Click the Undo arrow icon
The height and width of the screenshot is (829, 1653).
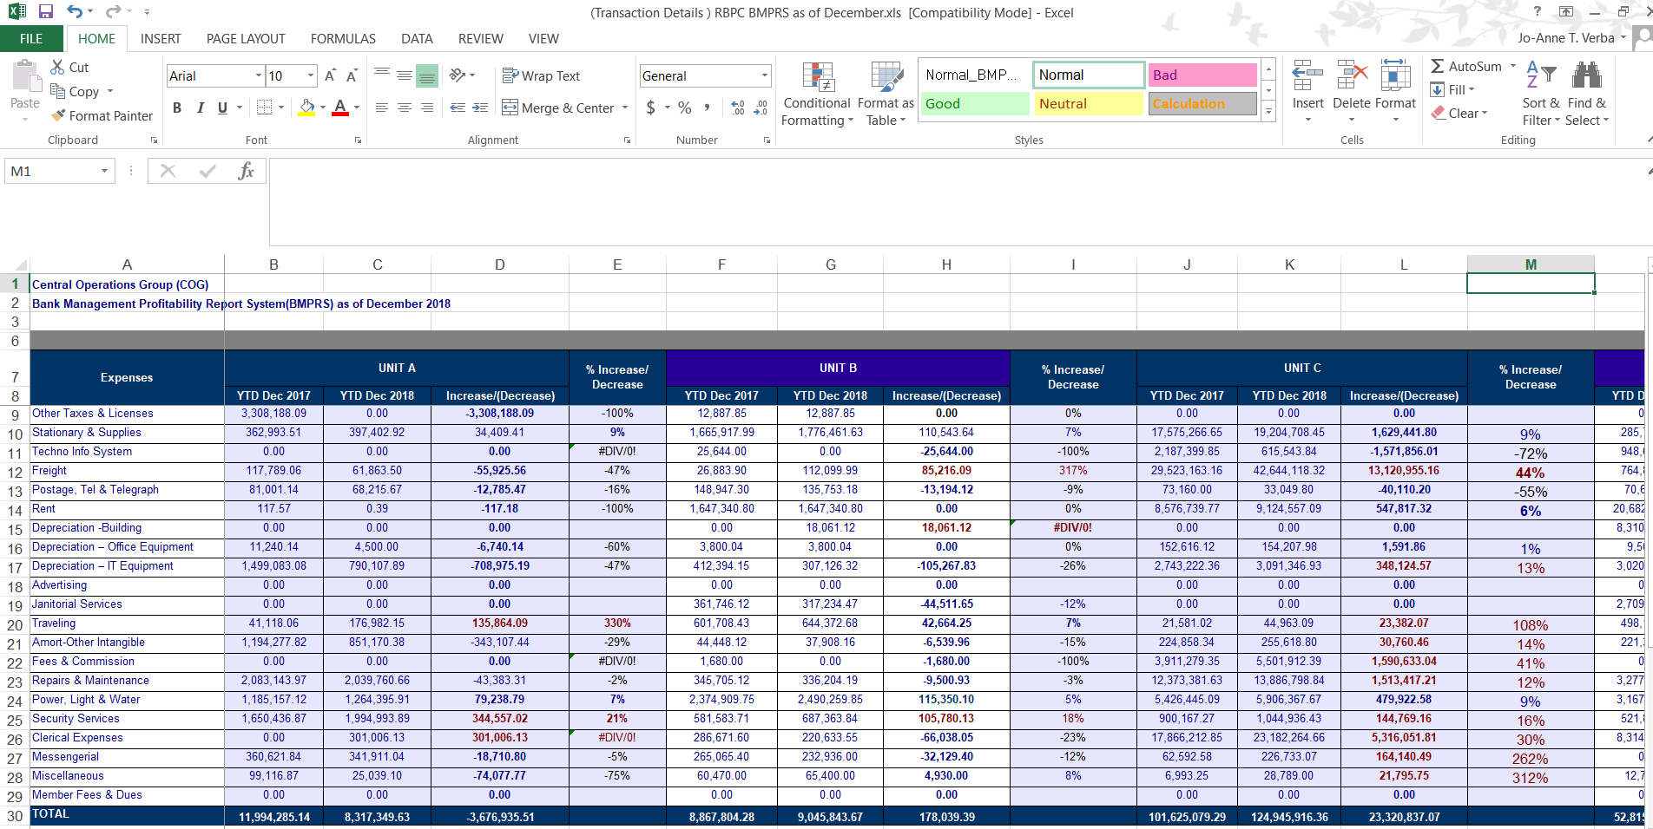(75, 11)
